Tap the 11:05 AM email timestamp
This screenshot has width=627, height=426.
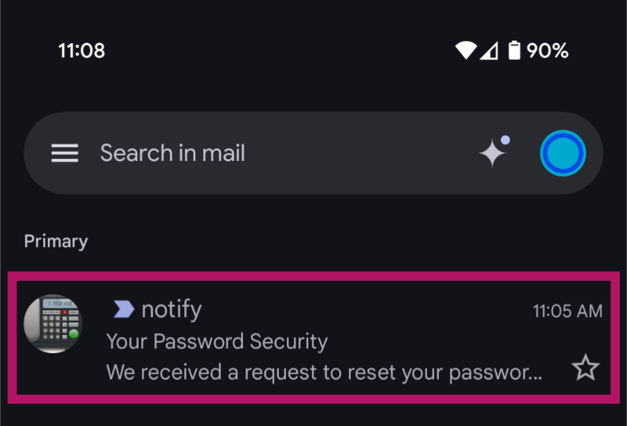pos(567,311)
